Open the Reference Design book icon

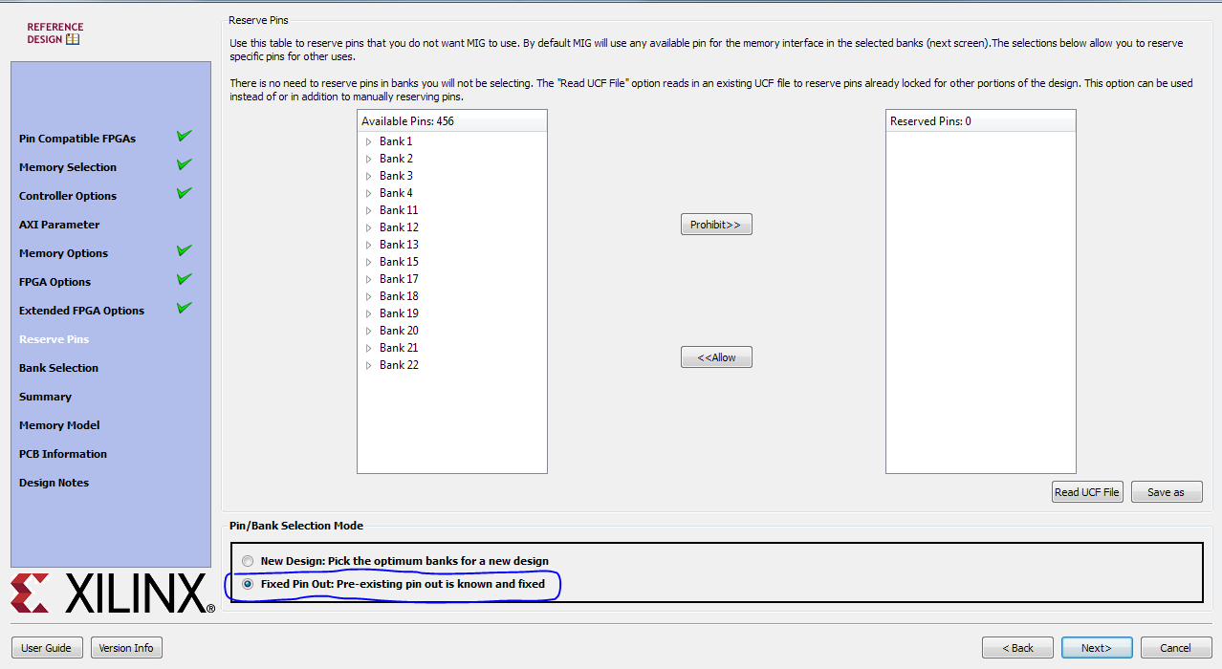tap(73, 39)
